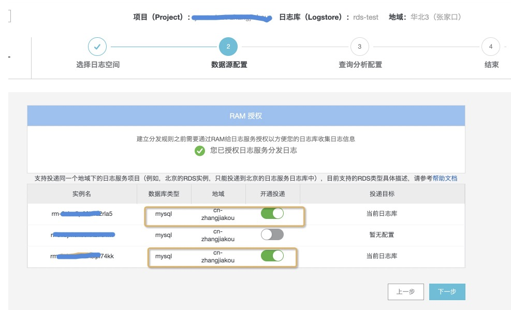The width and height of the screenshot is (511, 310).
Task: Click the 实例名 column header
Action: click(x=82, y=194)
